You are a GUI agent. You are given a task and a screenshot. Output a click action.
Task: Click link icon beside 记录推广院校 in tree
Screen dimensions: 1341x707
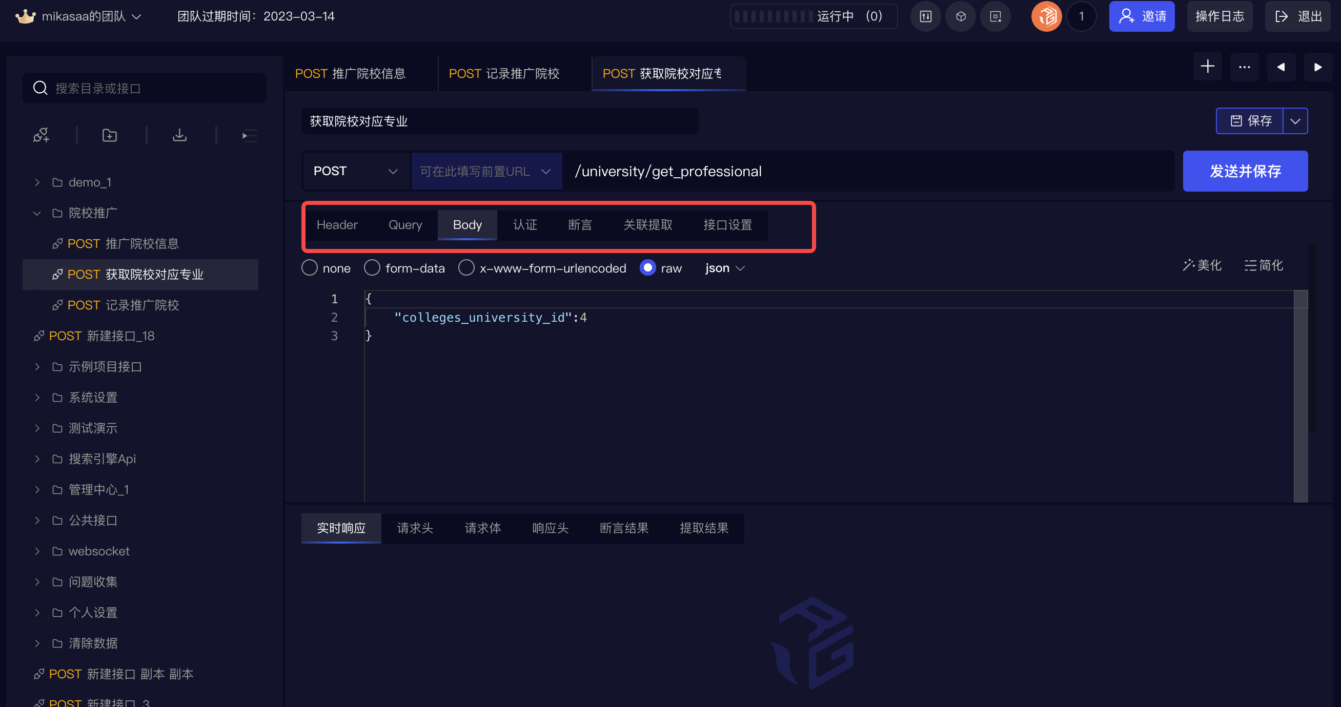57,305
